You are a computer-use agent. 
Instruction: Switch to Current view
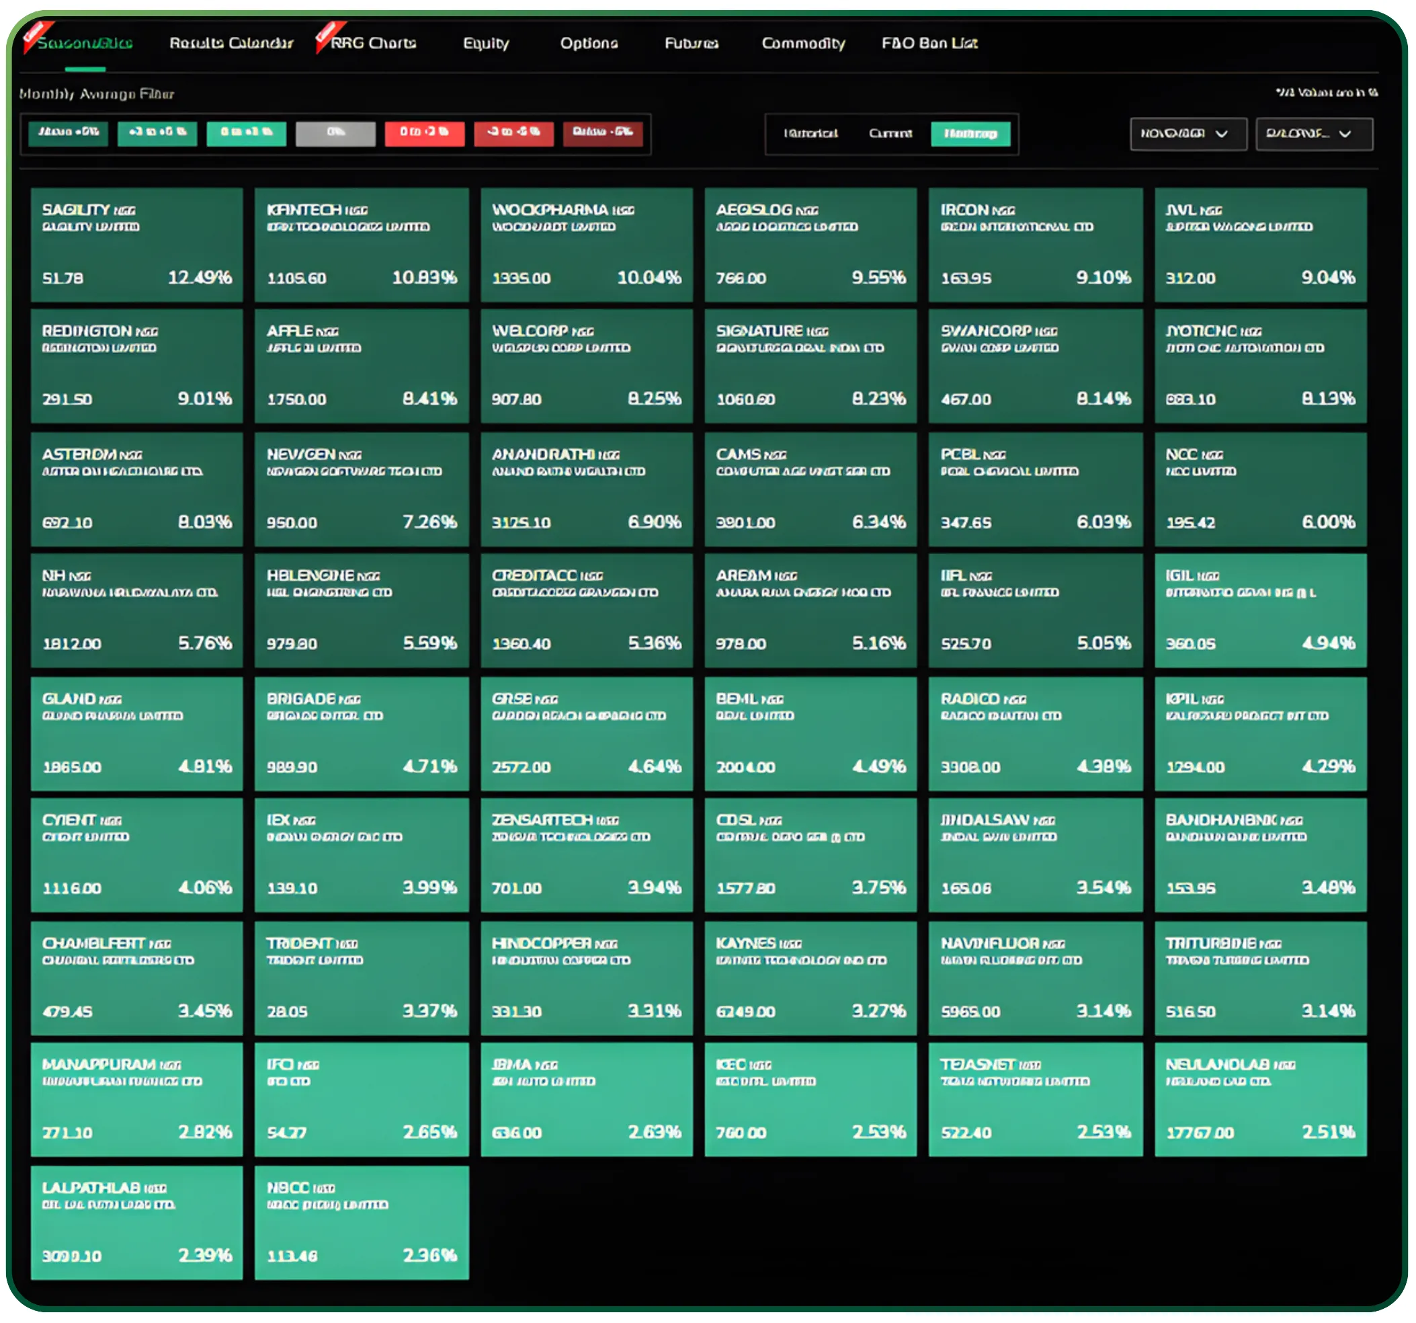point(890,133)
